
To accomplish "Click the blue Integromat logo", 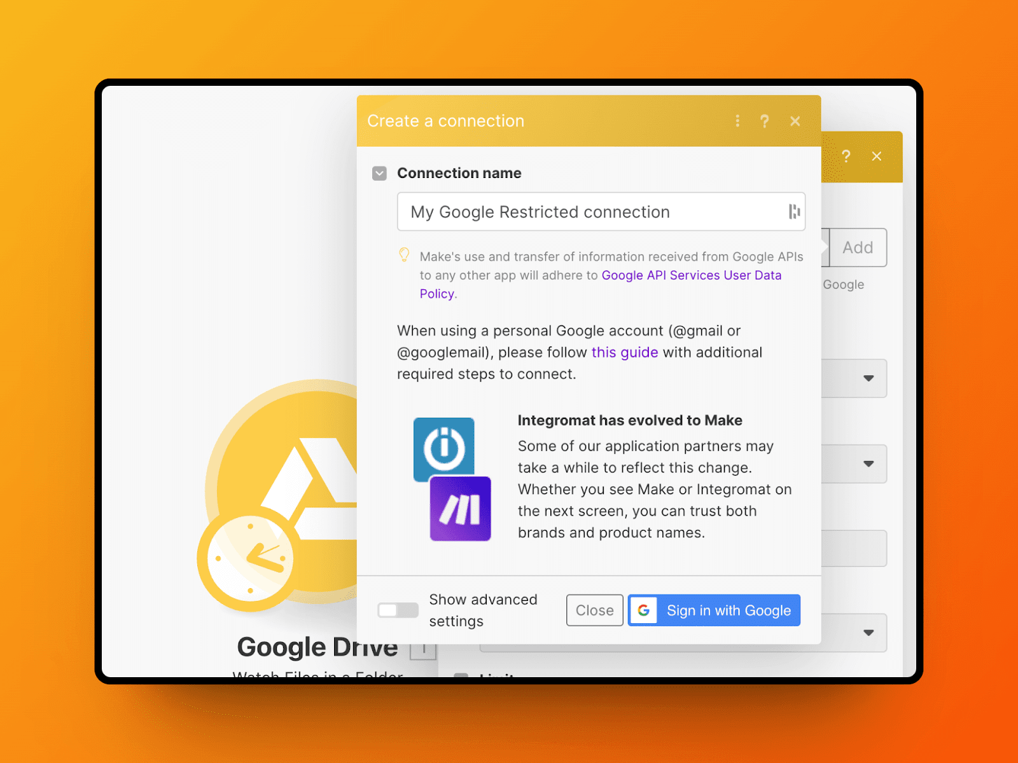I will click(x=444, y=448).
